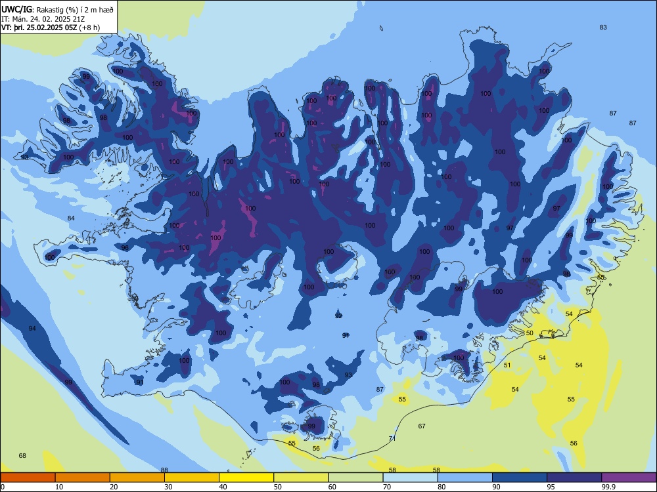
Task: Click the purple above-99.9 legend swatch
Action: click(629, 478)
